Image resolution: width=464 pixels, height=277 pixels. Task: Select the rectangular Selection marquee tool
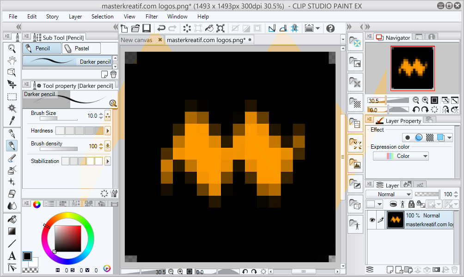[x=12, y=96]
